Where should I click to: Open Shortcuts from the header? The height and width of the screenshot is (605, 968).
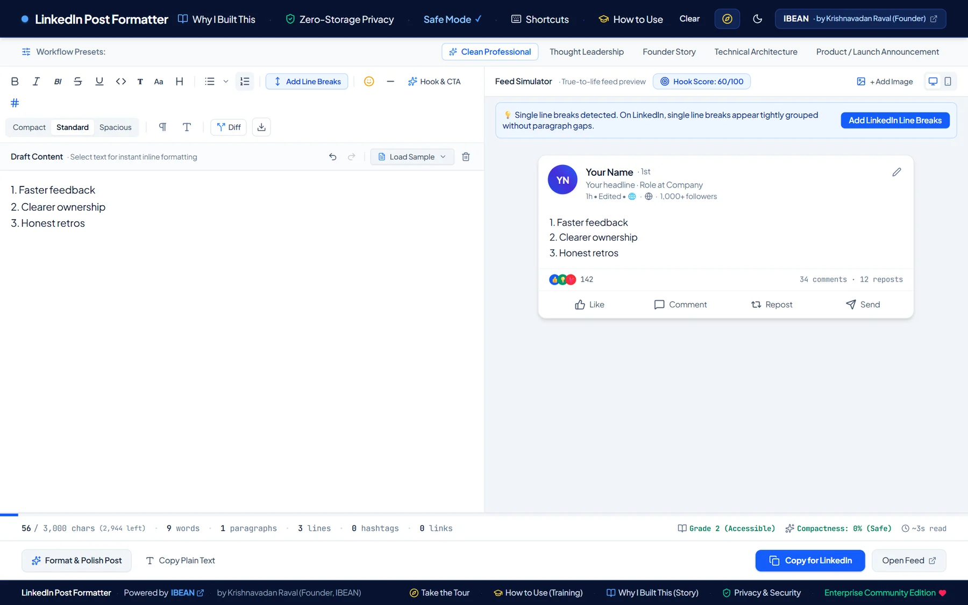pyautogui.click(x=540, y=19)
